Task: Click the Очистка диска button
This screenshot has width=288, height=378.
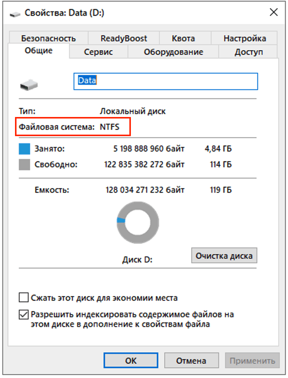Action: tap(224, 255)
